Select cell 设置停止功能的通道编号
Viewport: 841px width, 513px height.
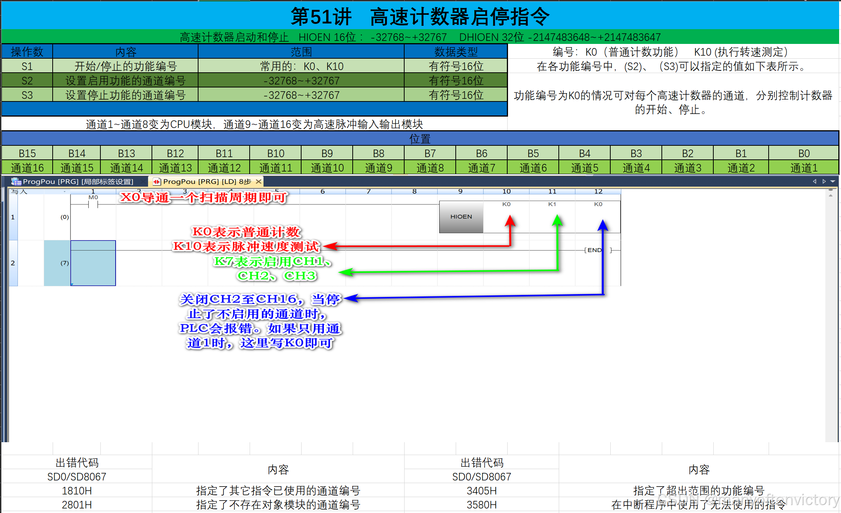(x=125, y=95)
